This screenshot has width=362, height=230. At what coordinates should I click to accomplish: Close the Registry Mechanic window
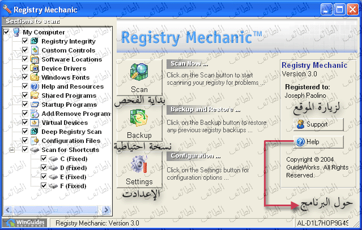click(352, 10)
